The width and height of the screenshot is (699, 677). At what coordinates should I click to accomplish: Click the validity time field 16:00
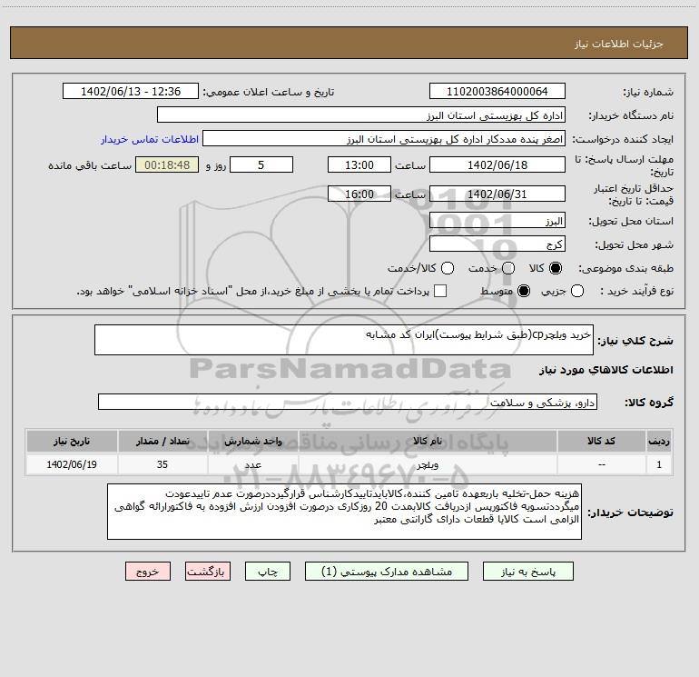tap(359, 194)
